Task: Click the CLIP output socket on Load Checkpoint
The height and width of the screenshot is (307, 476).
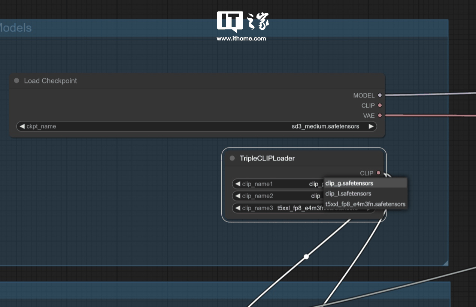Action: pos(380,105)
